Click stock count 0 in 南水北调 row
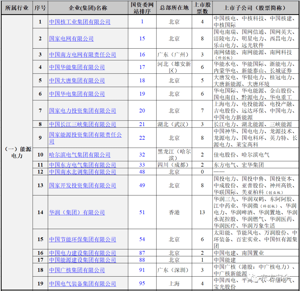Viewport: 300px width, 291px height. 202,172
